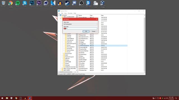This screenshot has width=179, height=100.
Task: Click the taskbar clock and date
Action: [x=171, y=98]
